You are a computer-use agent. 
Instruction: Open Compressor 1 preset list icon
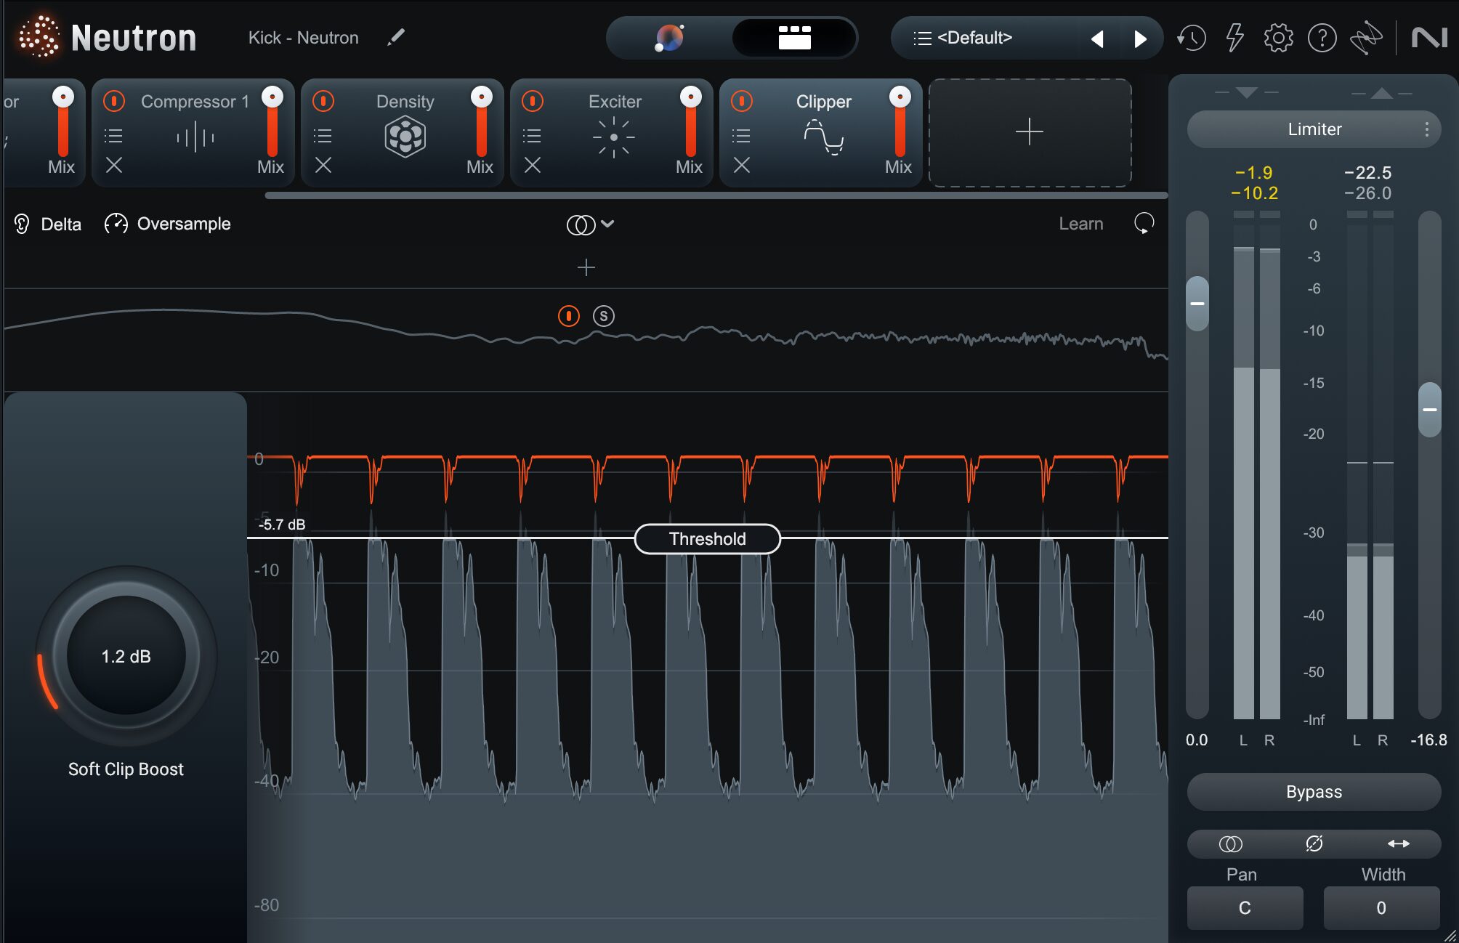tap(113, 136)
